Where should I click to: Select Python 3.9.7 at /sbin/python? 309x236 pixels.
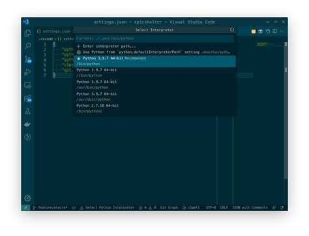[x=154, y=73]
